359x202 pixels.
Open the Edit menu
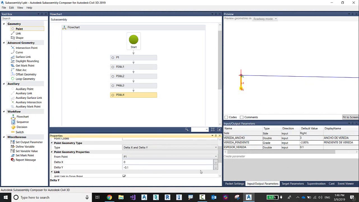pos(11,8)
